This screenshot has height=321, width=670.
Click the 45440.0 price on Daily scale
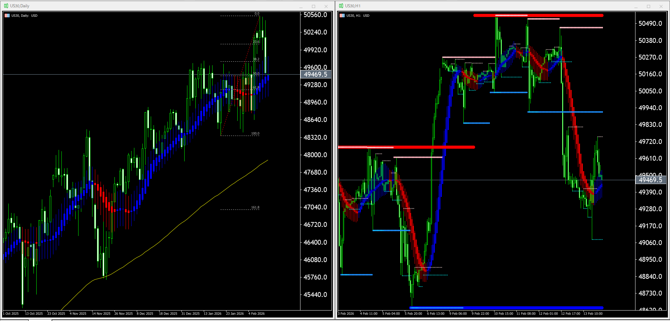315,295
